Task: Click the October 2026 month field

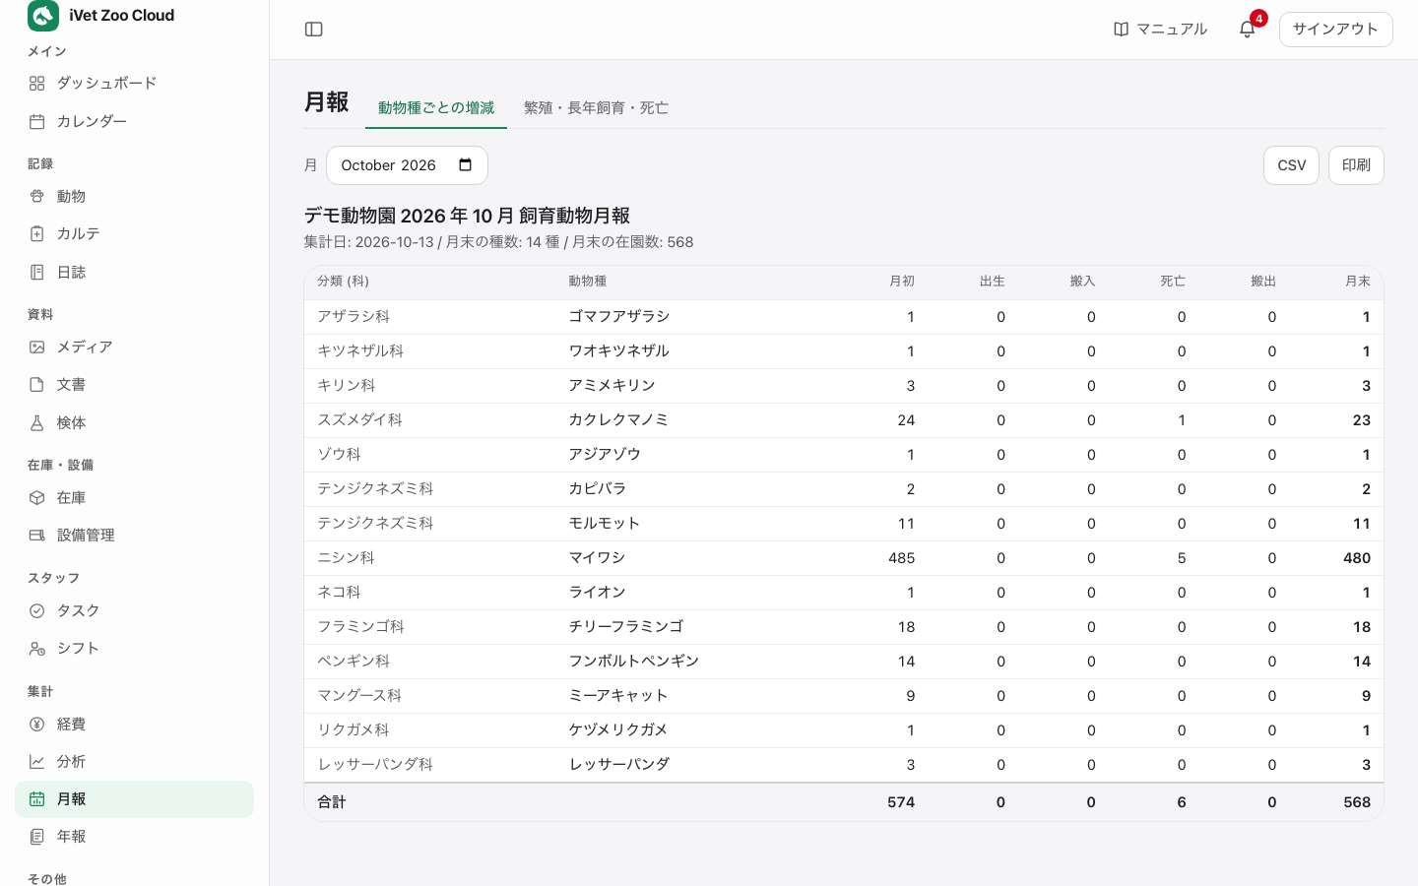Action: coord(407,165)
